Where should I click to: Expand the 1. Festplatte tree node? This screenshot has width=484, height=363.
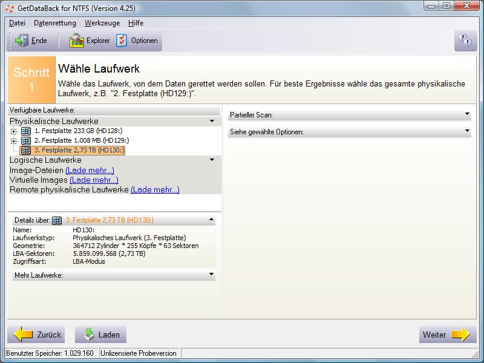pyautogui.click(x=13, y=131)
